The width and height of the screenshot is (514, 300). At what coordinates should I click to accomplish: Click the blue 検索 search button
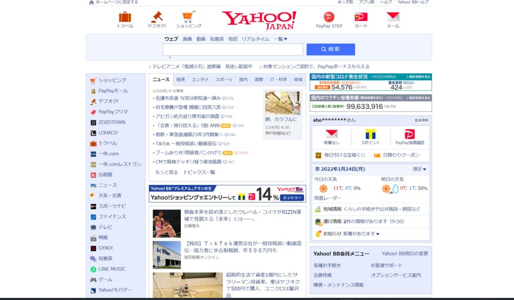(x=330, y=50)
